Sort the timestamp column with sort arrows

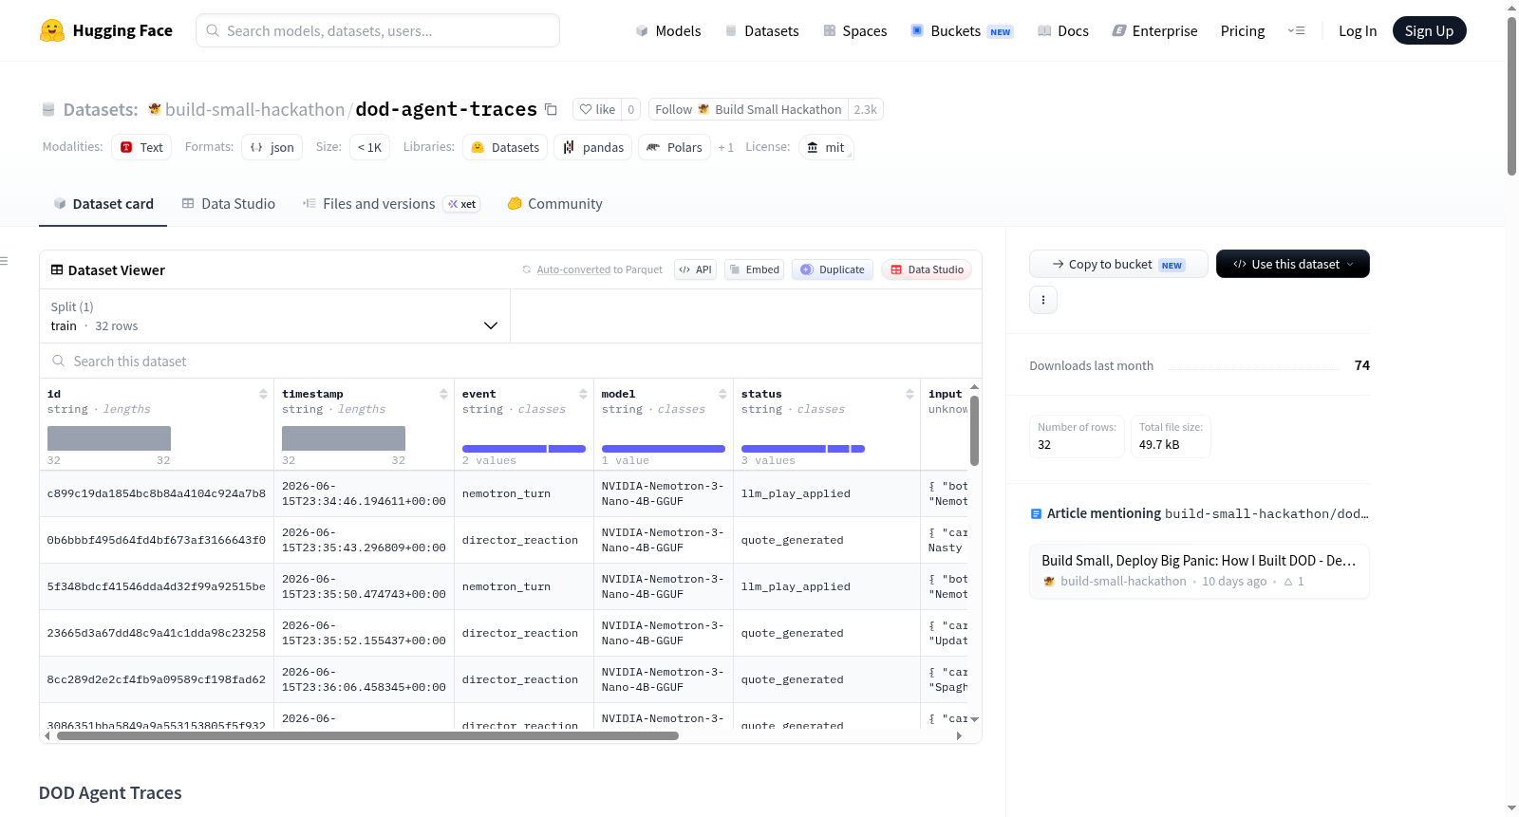[x=443, y=394]
